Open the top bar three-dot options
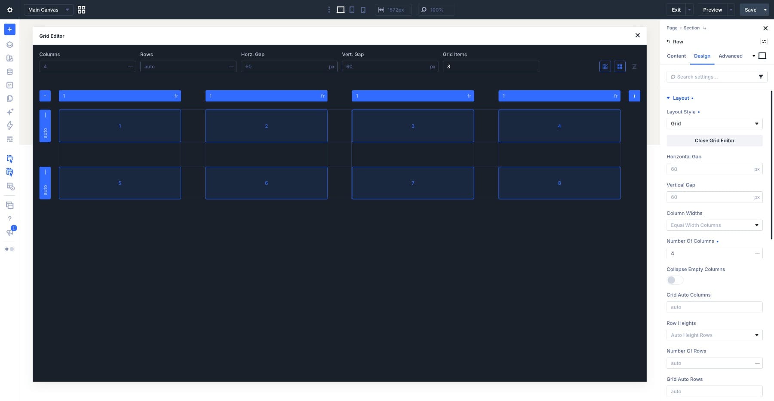 (329, 9)
